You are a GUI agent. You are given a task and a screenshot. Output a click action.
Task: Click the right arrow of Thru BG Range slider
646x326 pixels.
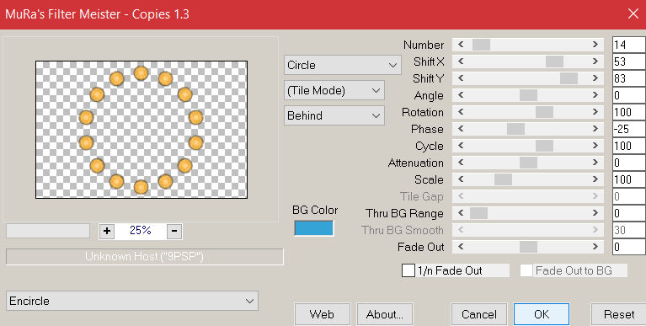(595, 213)
